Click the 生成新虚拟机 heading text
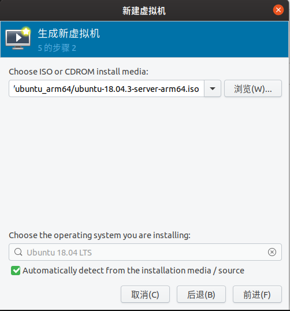This screenshot has width=290, height=311. pyautogui.click(x=69, y=34)
